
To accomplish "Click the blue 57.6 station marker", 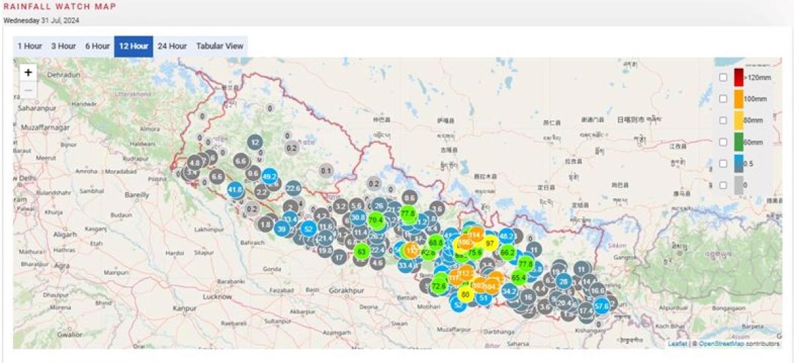I will pyautogui.click(x=601, y=305).
